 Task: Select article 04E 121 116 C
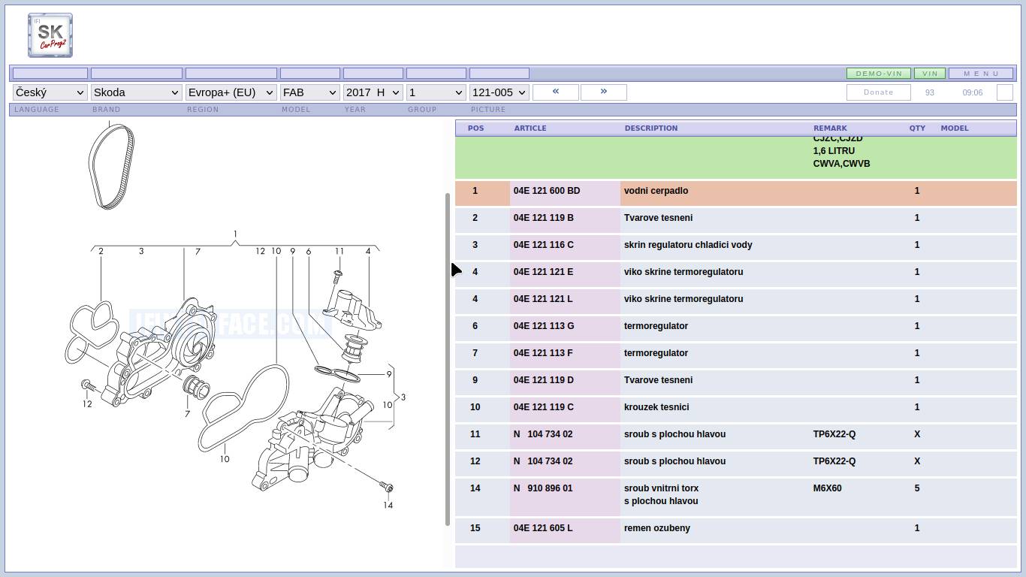(544, 245)
